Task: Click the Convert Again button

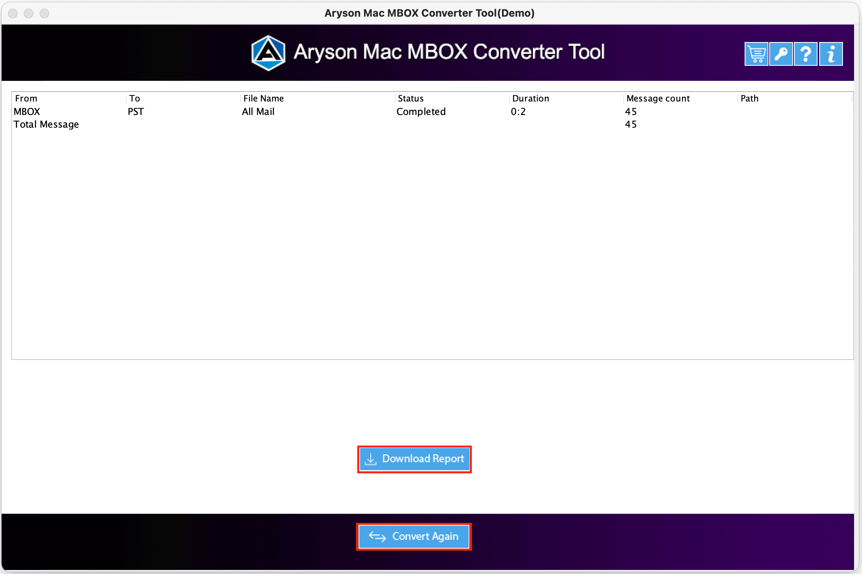Action: [x=414, y=537]
